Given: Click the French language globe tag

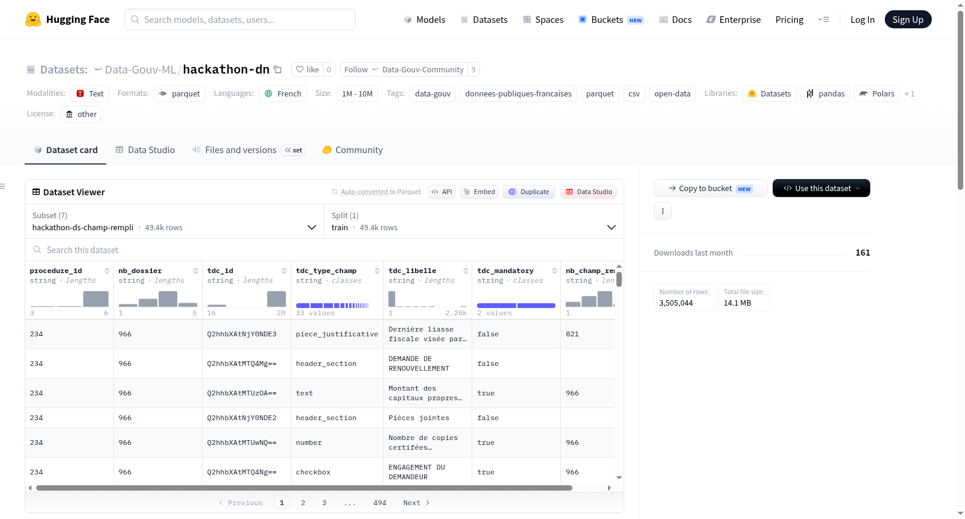Looking at the screenshot, I should coord(283,93).
